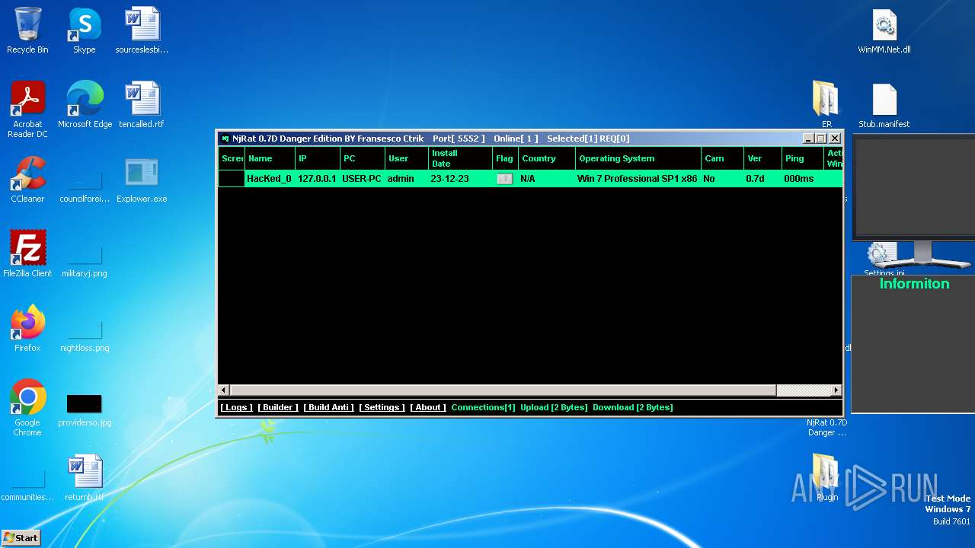
Task: Click horizontal scrollbar right arrow
Action: pos(836,390)
